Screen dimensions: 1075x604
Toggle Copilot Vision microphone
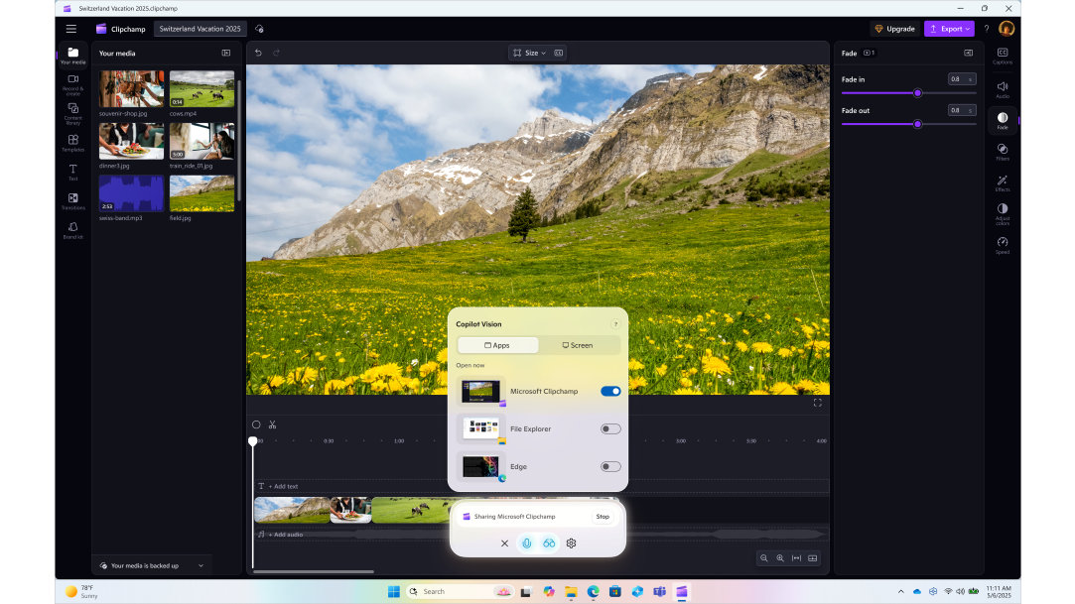(x=526, y=544)
